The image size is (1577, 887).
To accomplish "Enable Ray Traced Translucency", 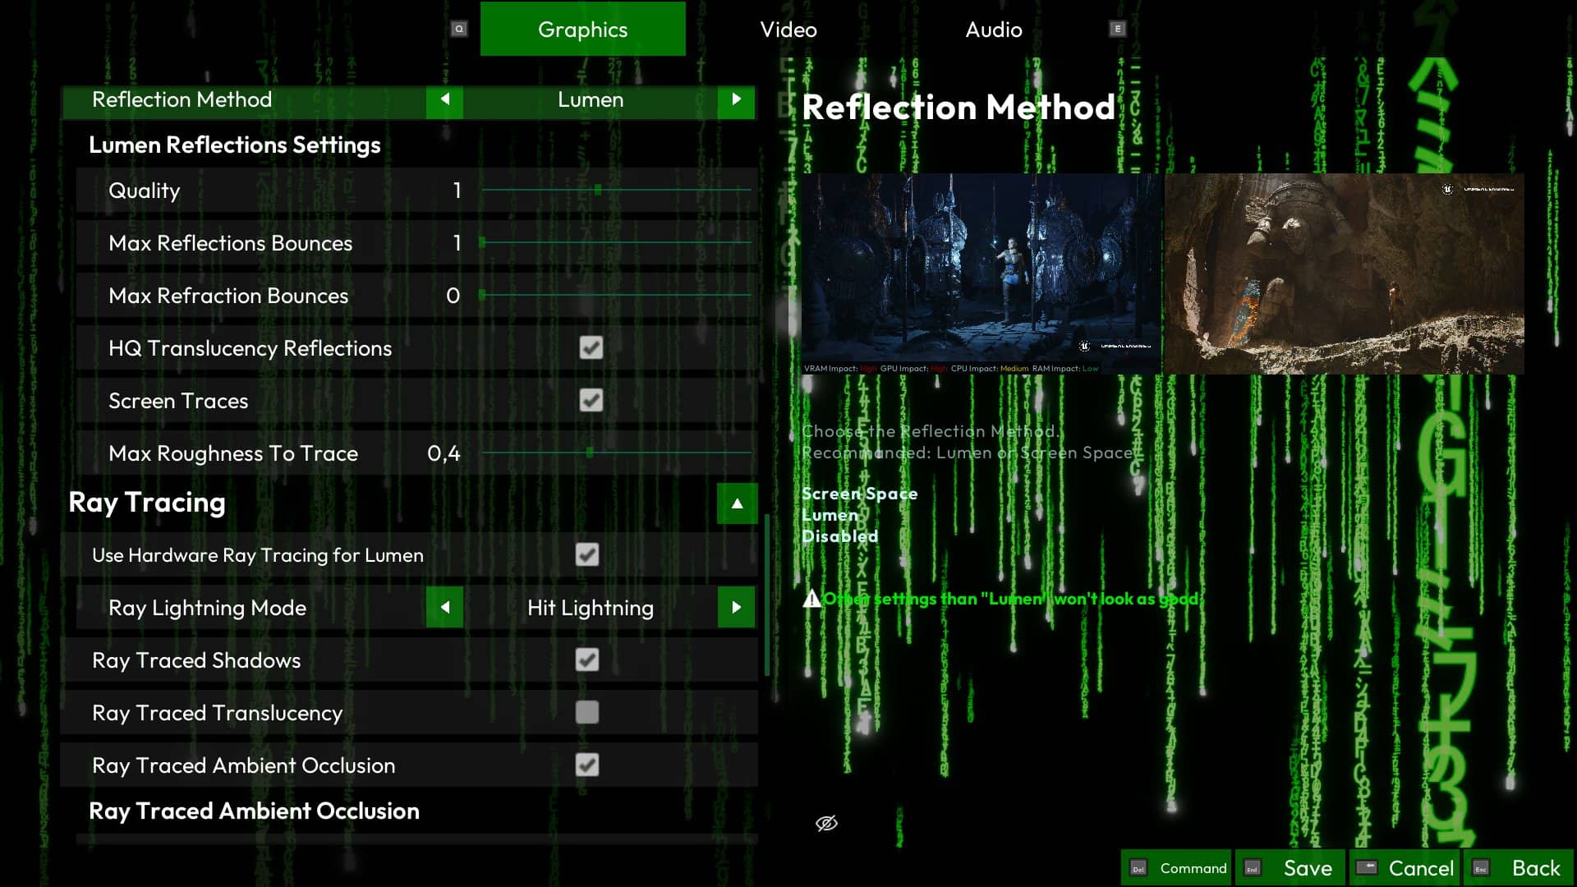I will pos(587,713).
